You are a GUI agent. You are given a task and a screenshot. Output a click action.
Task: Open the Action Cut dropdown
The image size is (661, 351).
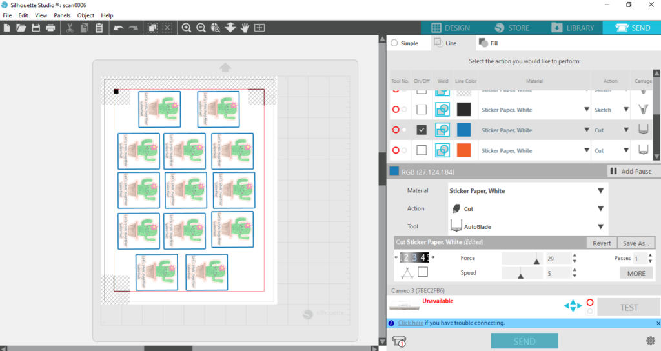point(600,209)
